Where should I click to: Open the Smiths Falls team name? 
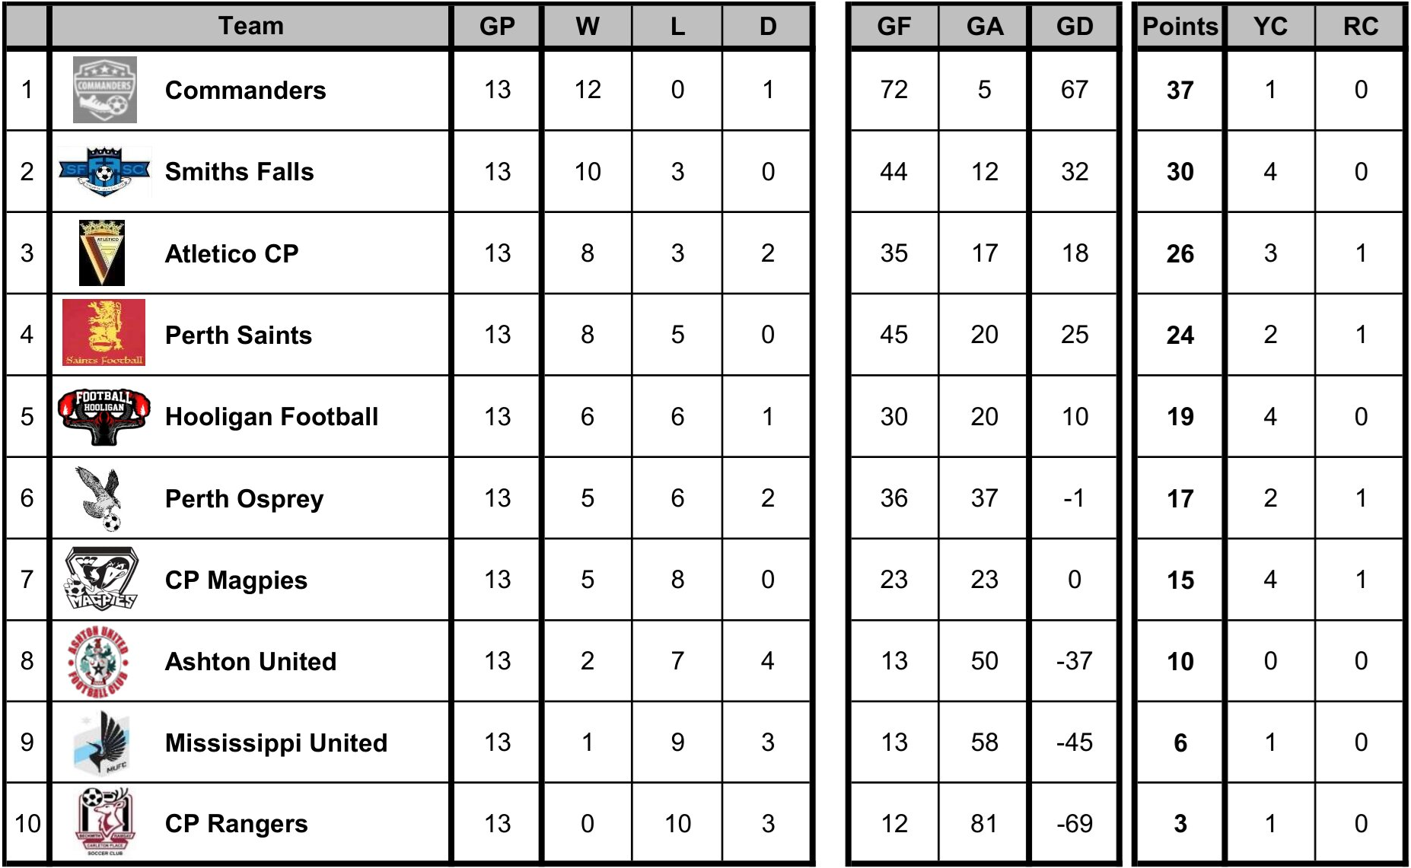tap(239, 172)
